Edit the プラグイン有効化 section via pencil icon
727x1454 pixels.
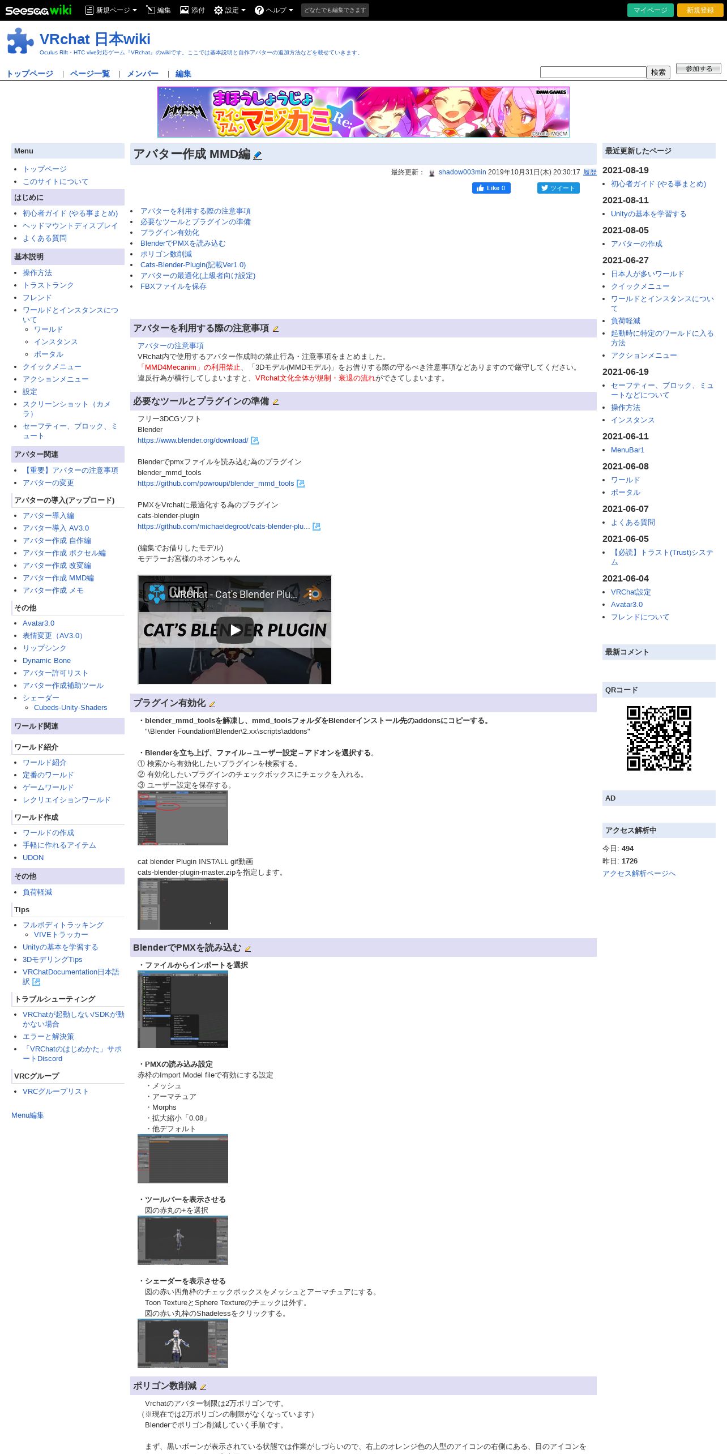coord(212,704)
